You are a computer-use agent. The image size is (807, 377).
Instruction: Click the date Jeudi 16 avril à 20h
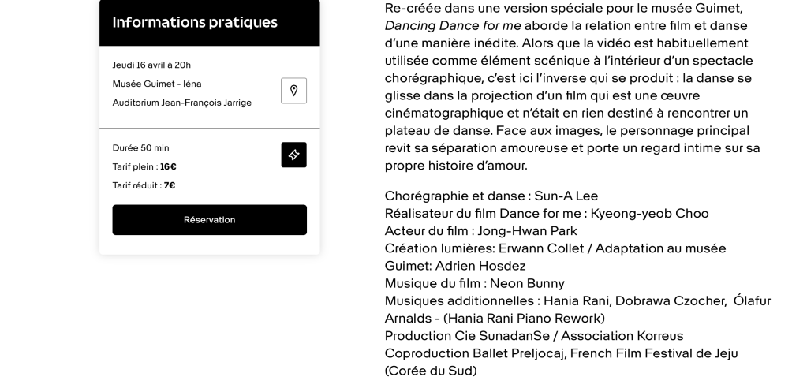click(x=151, y=65)
